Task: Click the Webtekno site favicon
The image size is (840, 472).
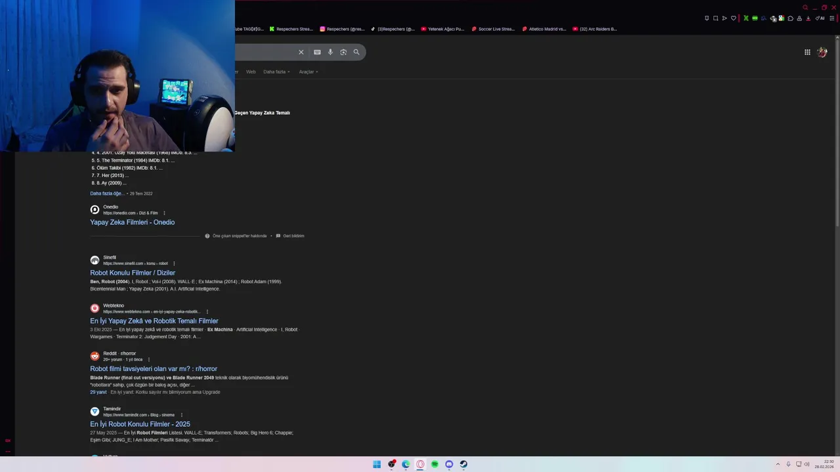Action: coord(94,308)
